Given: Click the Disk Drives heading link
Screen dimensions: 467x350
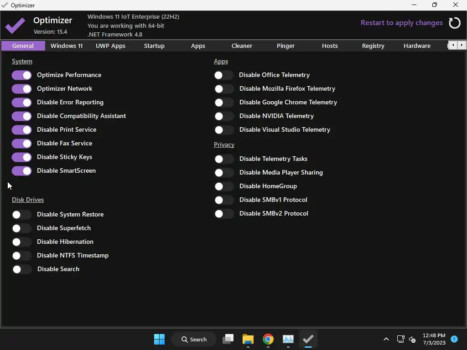Looking at the screenshot, I should pos(28,200).
